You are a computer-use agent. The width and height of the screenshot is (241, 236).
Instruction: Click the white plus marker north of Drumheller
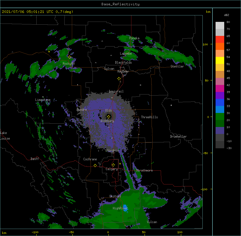171,105
